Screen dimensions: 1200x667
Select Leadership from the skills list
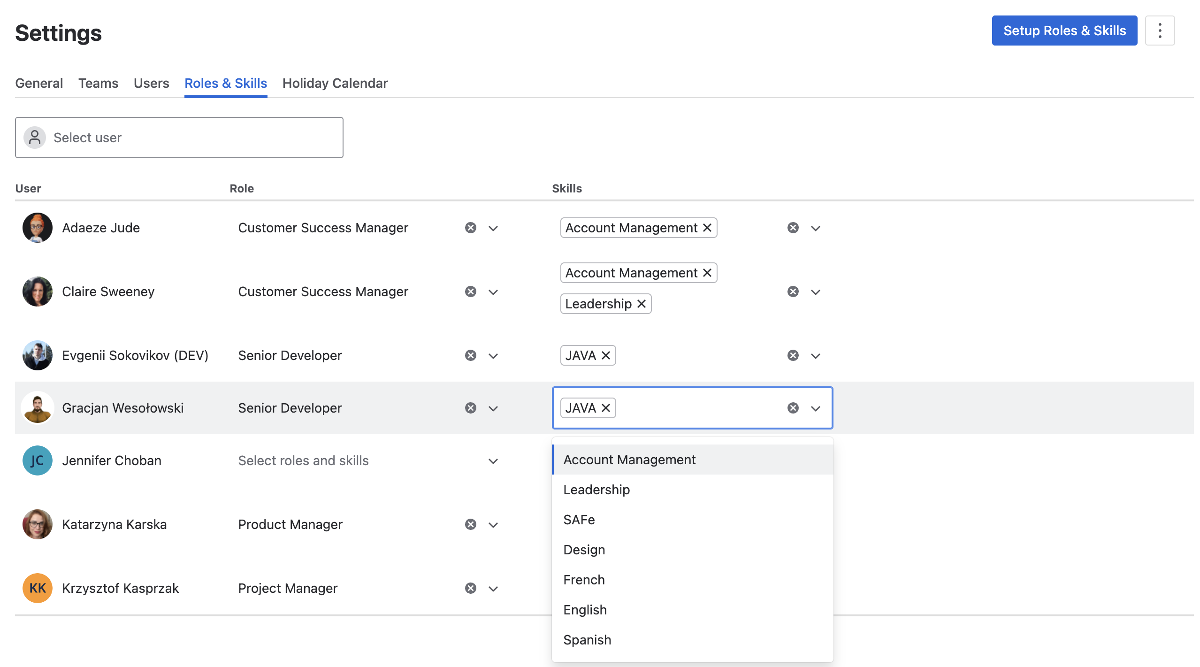(x=596, y=490)
